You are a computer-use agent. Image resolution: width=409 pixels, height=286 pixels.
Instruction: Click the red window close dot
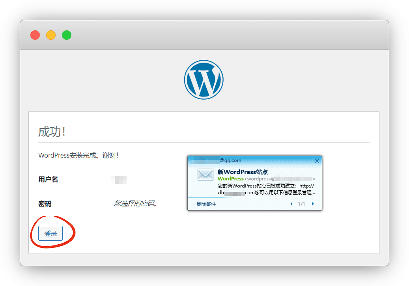pos(35,35)
